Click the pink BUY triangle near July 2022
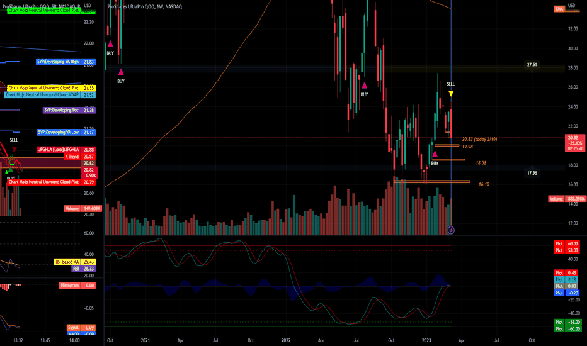The width and height of the screenshot is (587, 346). point(364,86)
